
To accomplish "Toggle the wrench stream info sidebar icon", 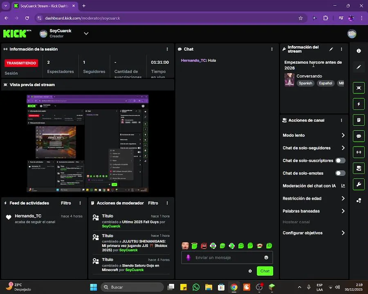I will pyautogui.click(x=359, y=184).
